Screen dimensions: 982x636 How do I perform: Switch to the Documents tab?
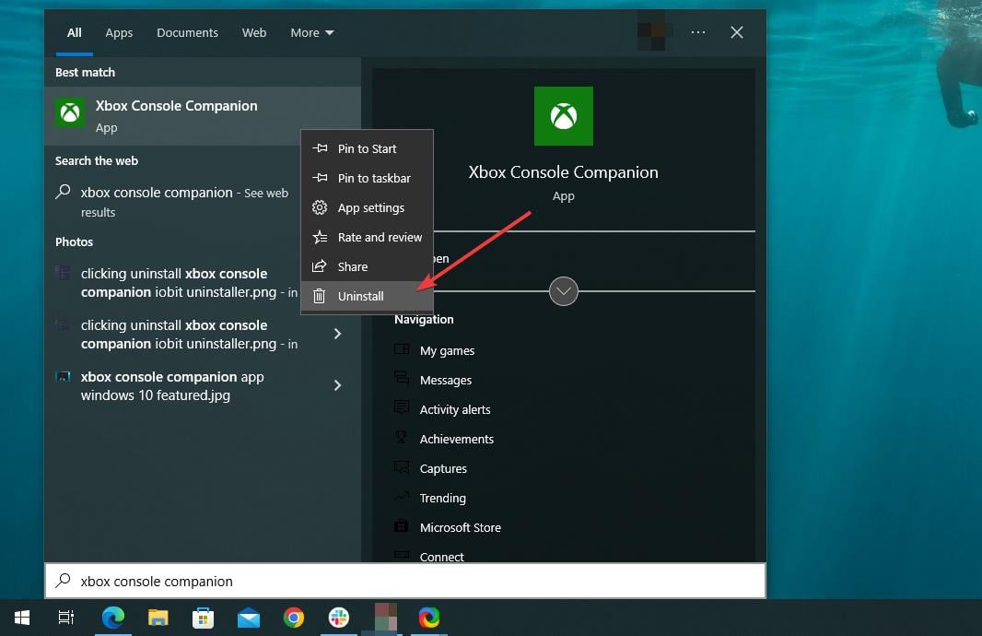(x=187, y=32)
